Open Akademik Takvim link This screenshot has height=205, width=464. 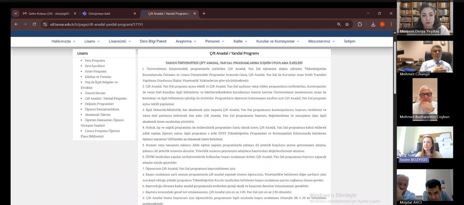[97, 115]
